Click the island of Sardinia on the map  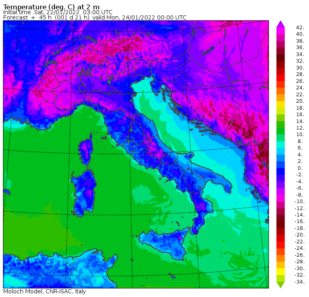pos(84,193)
